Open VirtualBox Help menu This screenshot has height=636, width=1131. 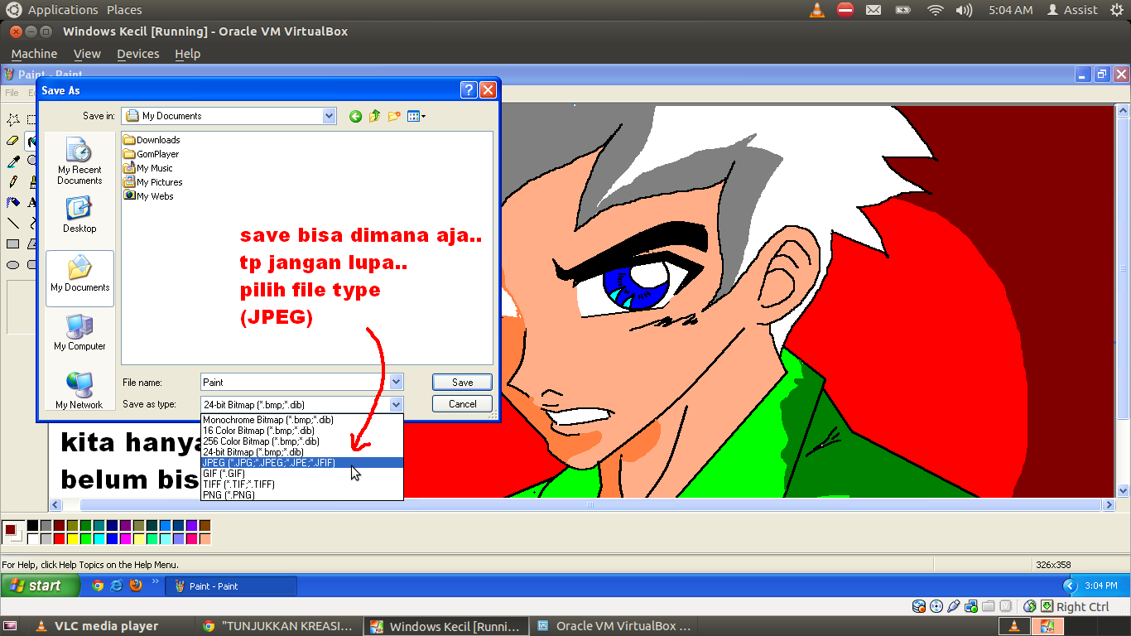(187, 54)
